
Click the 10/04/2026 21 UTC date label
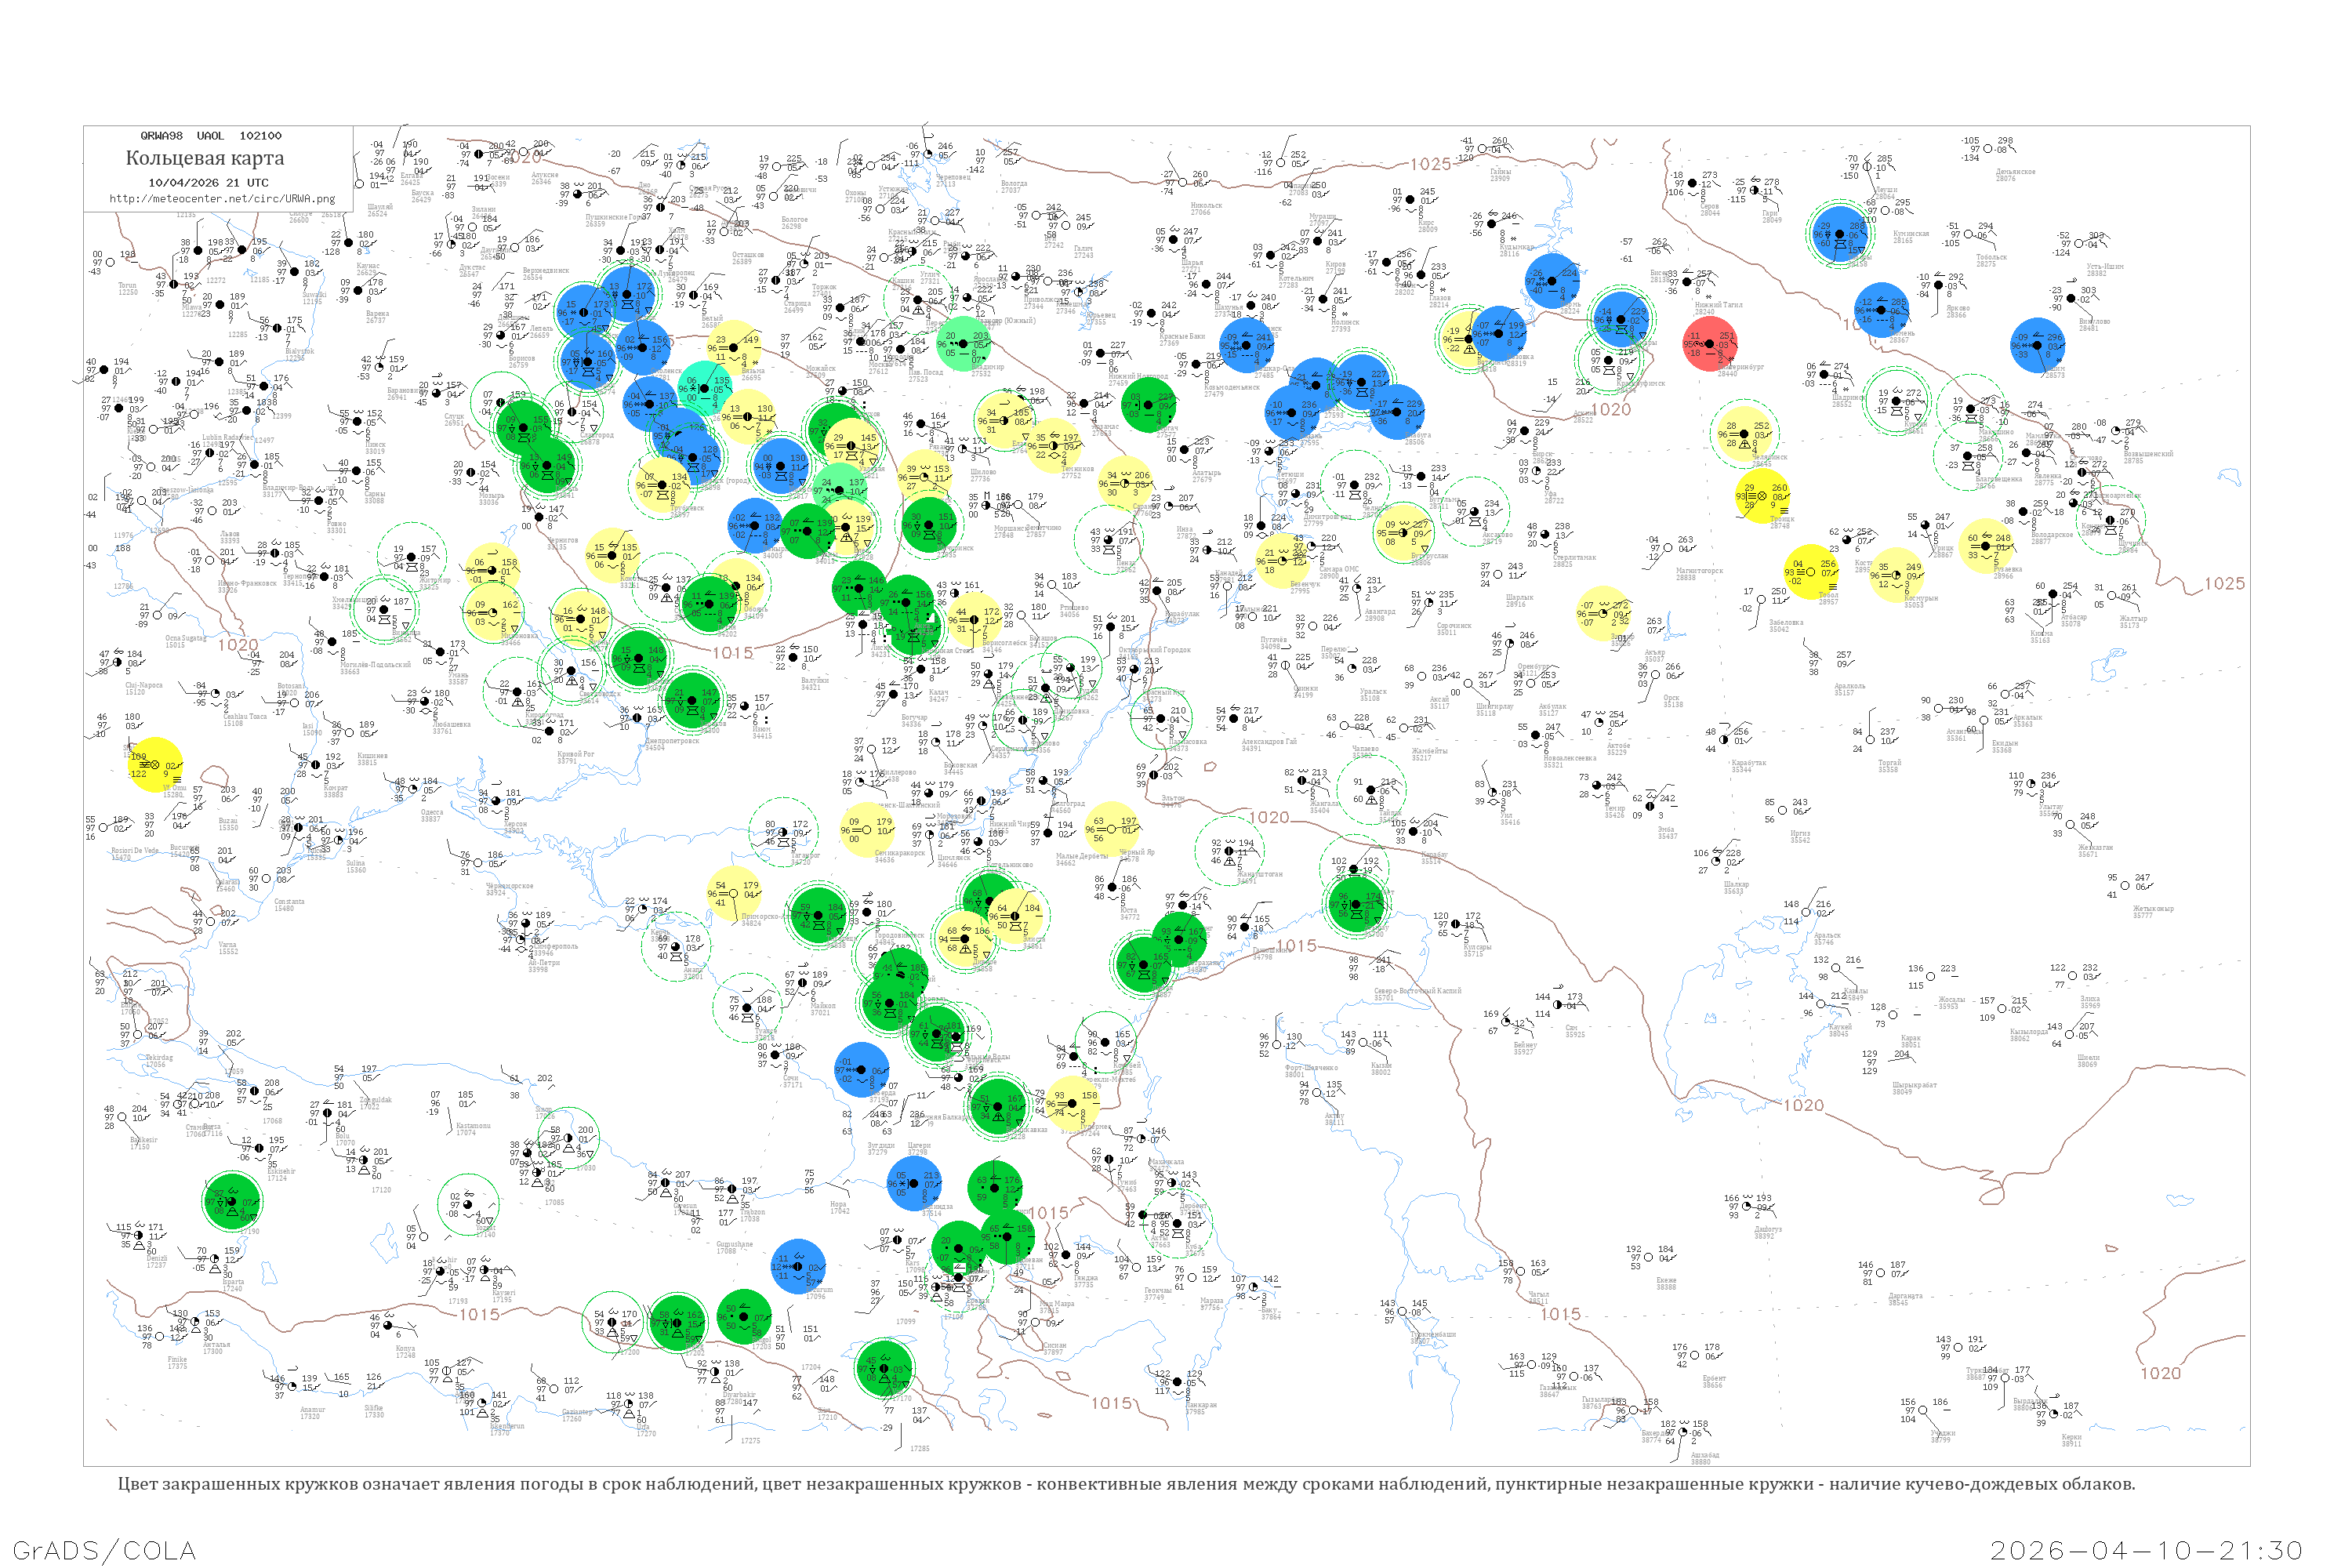(x=208, y=183)
